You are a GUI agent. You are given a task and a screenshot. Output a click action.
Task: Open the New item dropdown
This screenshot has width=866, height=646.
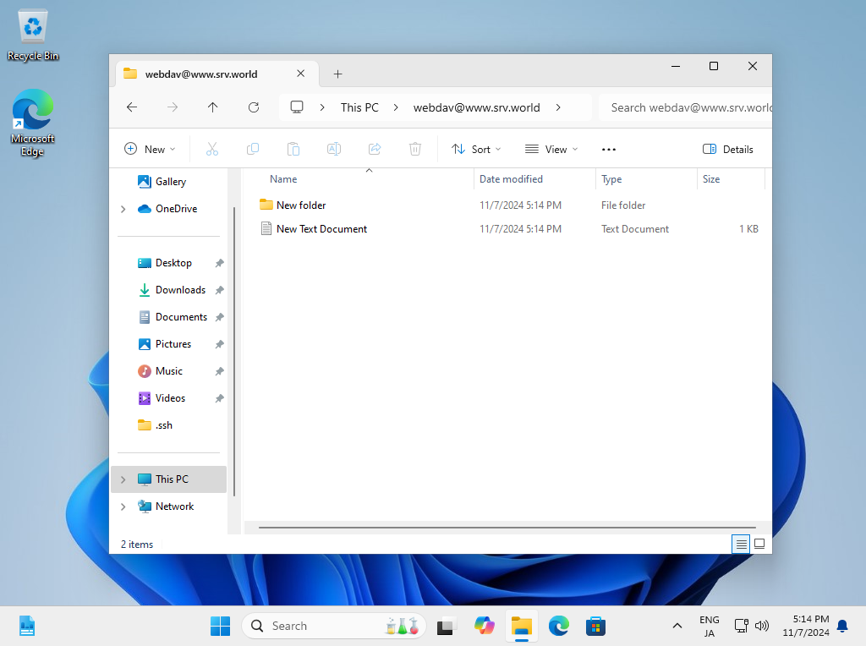point(150,149)
